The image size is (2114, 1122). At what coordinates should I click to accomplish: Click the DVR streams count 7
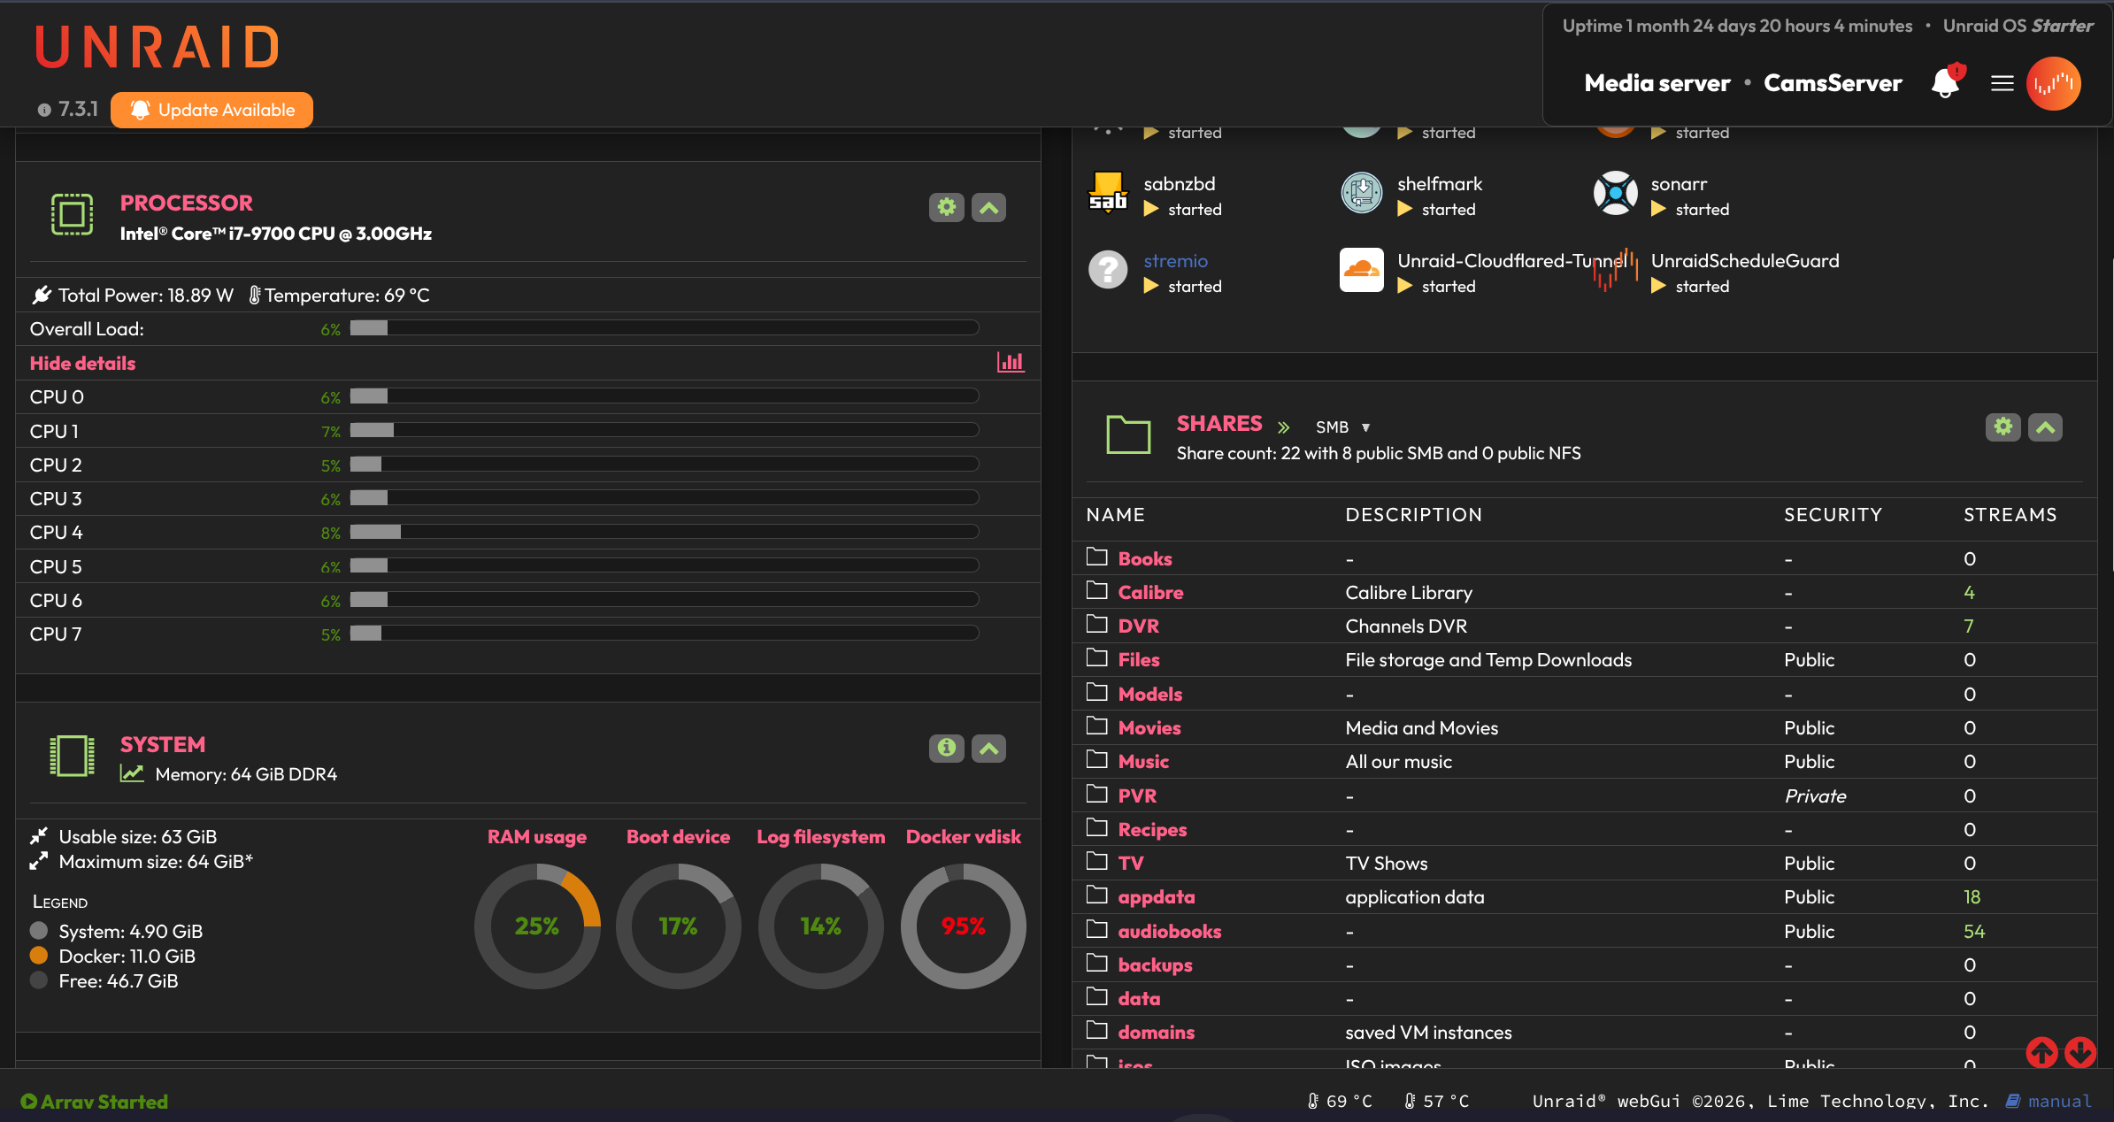pos(1969,626)
